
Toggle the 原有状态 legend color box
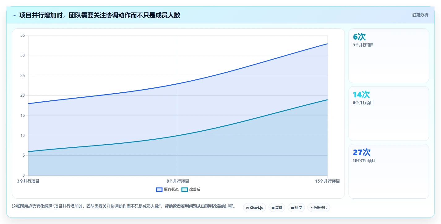159,189
